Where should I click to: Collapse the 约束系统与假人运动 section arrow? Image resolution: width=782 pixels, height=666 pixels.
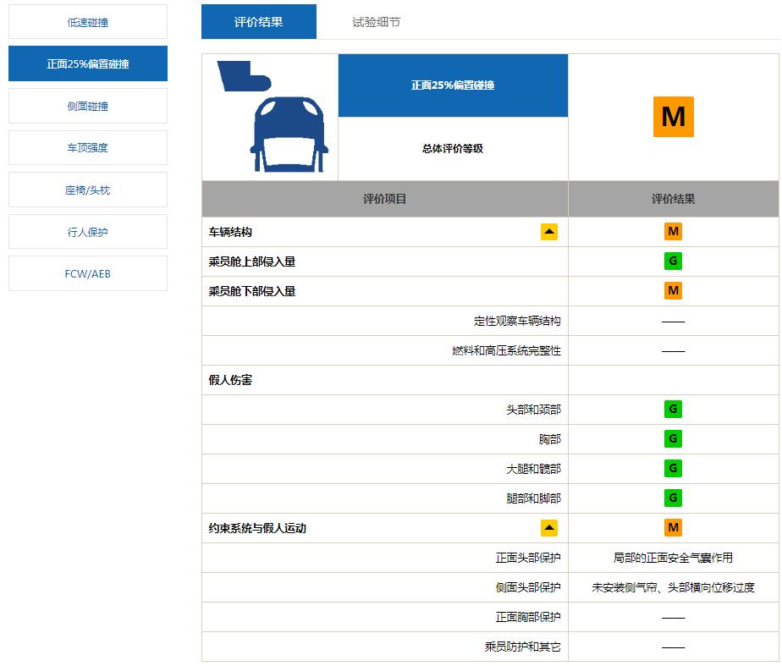pos(548,527)
